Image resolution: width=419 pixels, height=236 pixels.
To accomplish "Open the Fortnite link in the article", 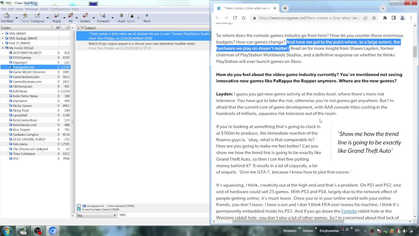I will tap(349, 211).
